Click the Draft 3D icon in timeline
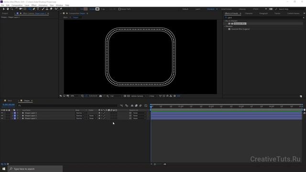The width and height of the screenshot is (306, 172). coord(127,106)
